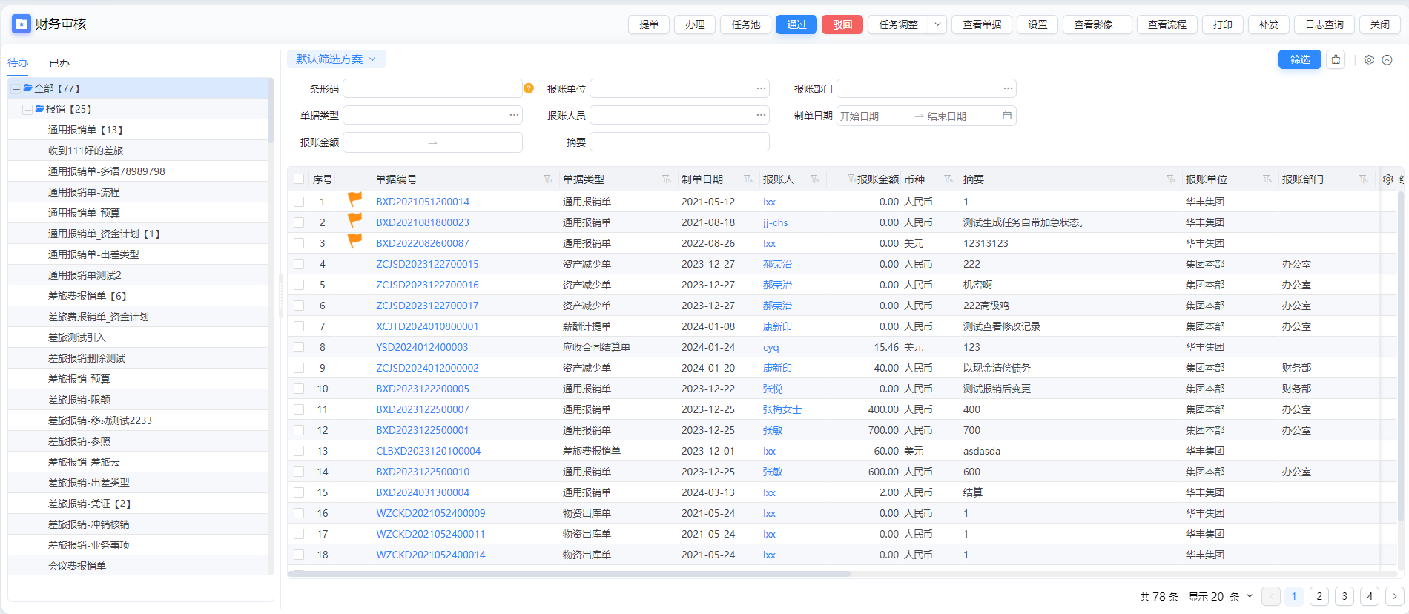Open 报账人员 lookup via ellipsis icon
The height and width of the screenshot is (614, 1409).
click(x=761, y=115)
